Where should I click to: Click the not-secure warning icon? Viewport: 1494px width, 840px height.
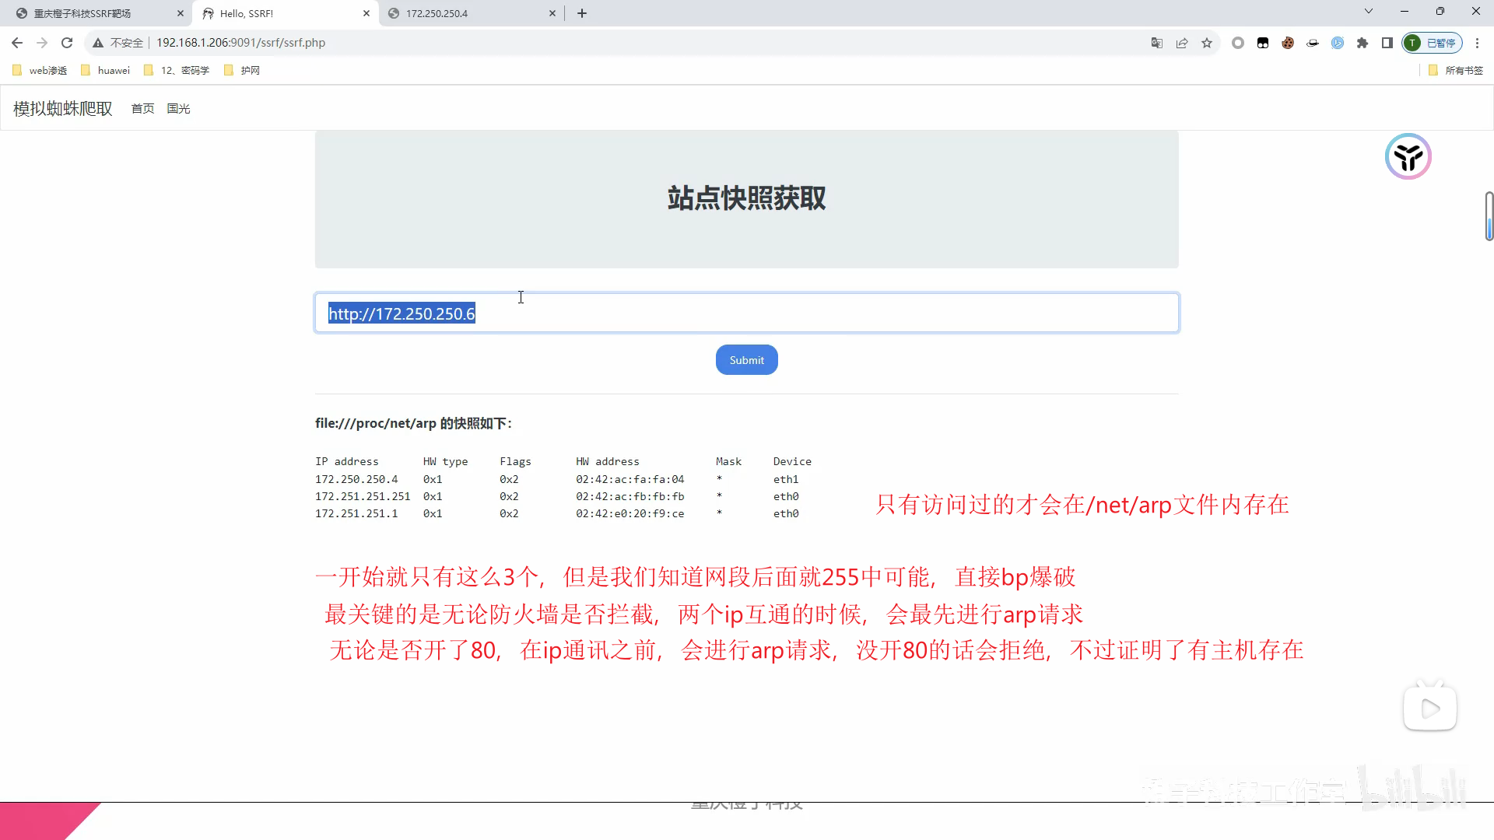tap(98, 43)
